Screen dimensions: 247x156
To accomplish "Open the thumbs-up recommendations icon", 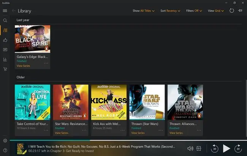I will click(x=5, y=40).
